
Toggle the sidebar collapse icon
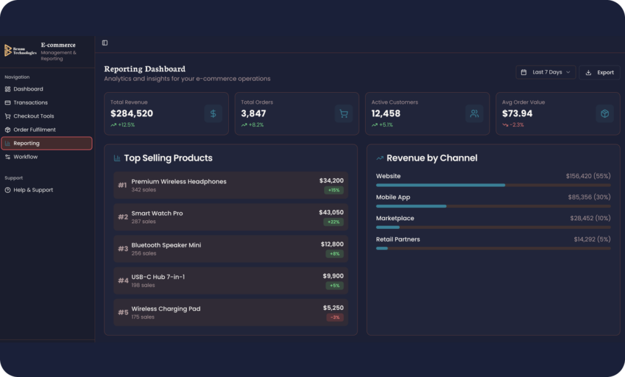[x=105, y=43]
